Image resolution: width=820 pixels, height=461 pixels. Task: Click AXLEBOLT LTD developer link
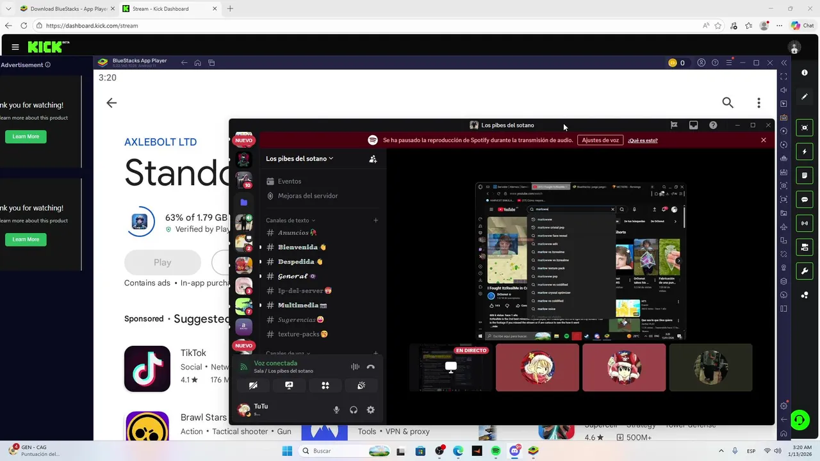tap(160, 142)
